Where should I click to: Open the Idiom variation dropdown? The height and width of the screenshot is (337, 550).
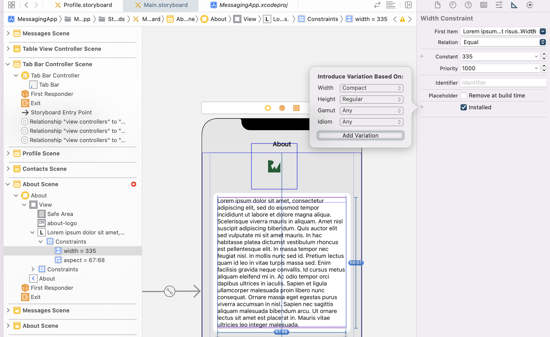point(371,122)
